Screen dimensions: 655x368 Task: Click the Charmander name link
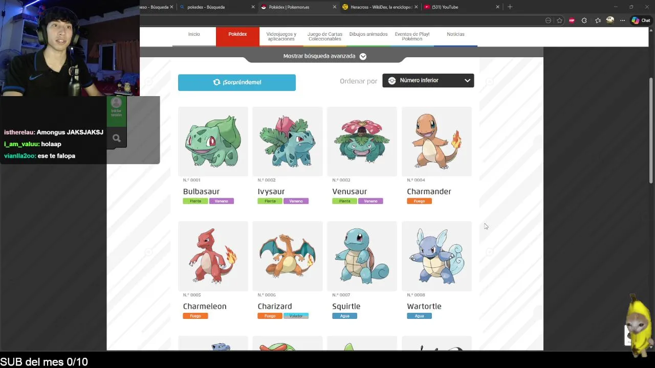point(429,192)
